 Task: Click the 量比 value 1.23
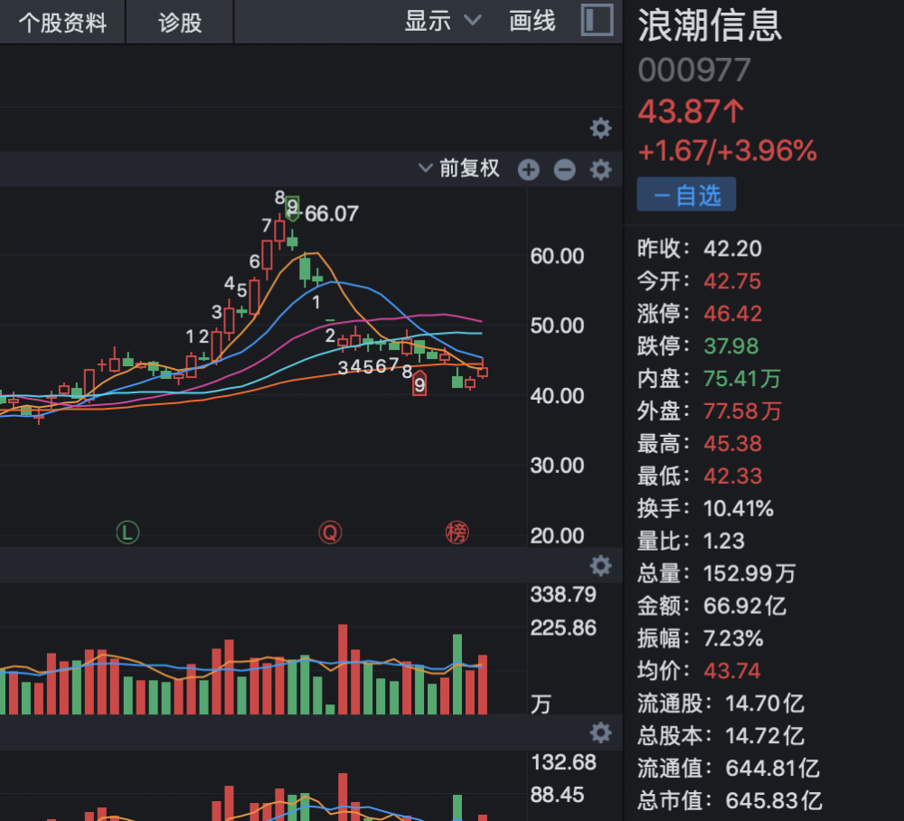tap(724, 541)
